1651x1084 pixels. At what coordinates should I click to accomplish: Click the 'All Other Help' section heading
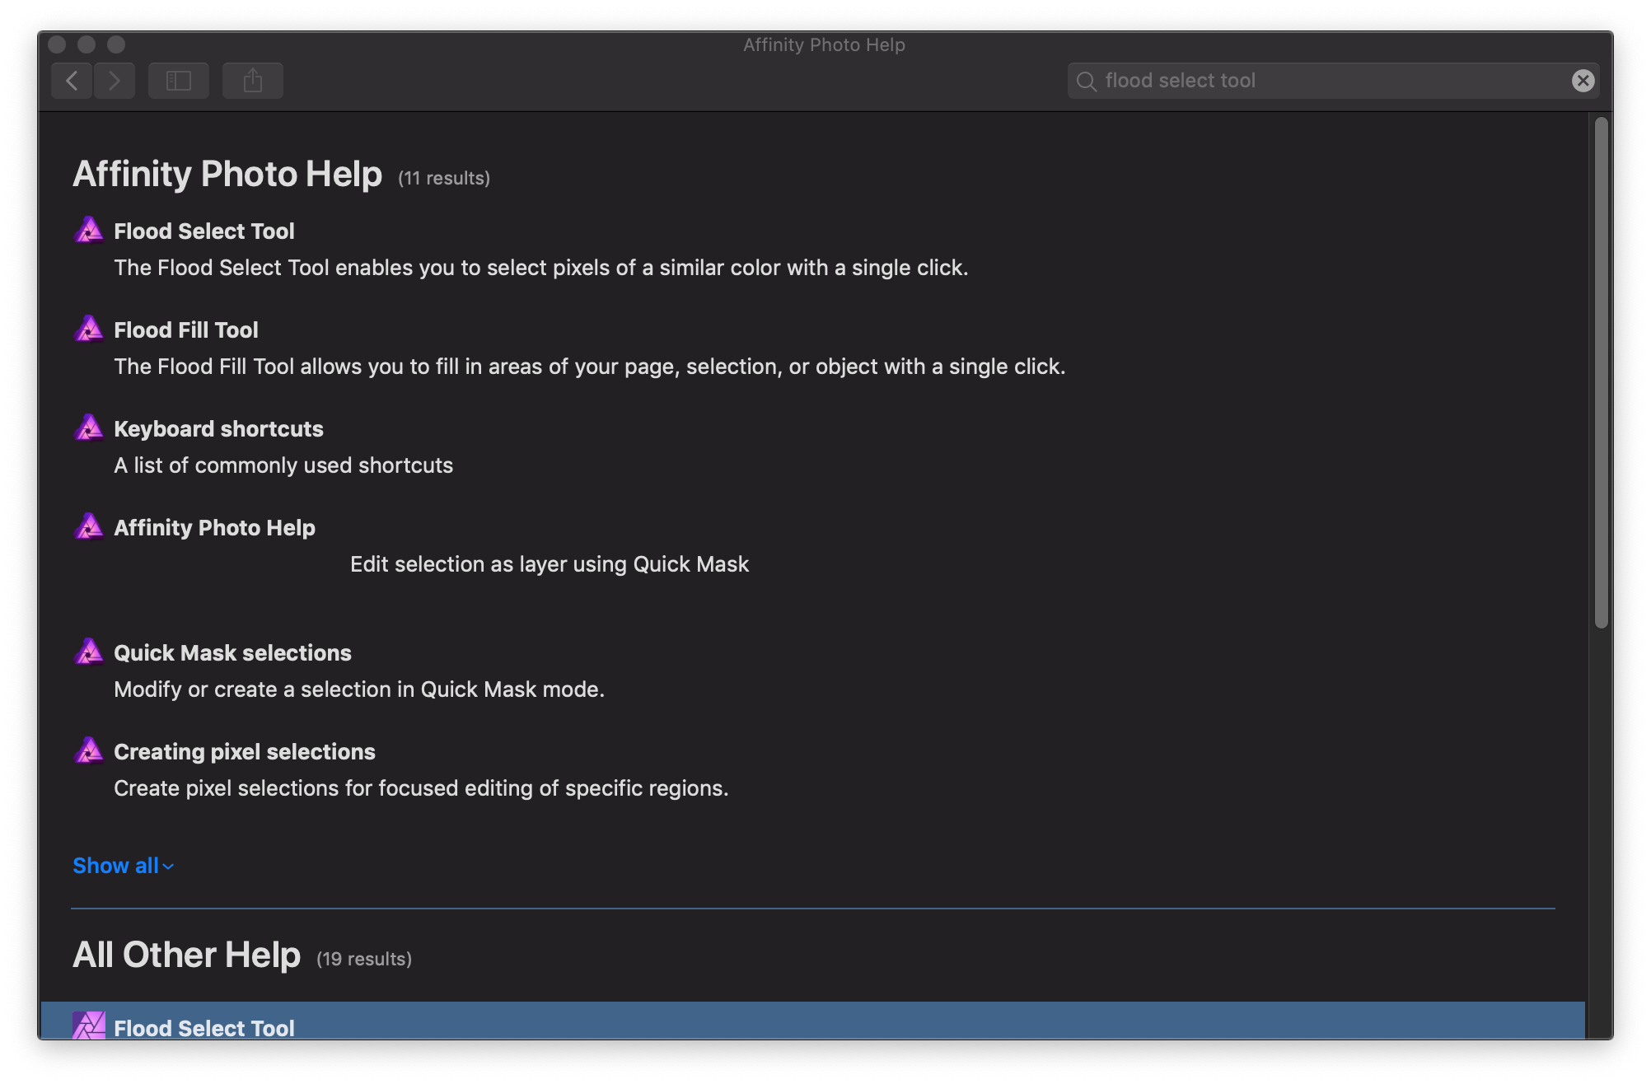click(187, 955)
